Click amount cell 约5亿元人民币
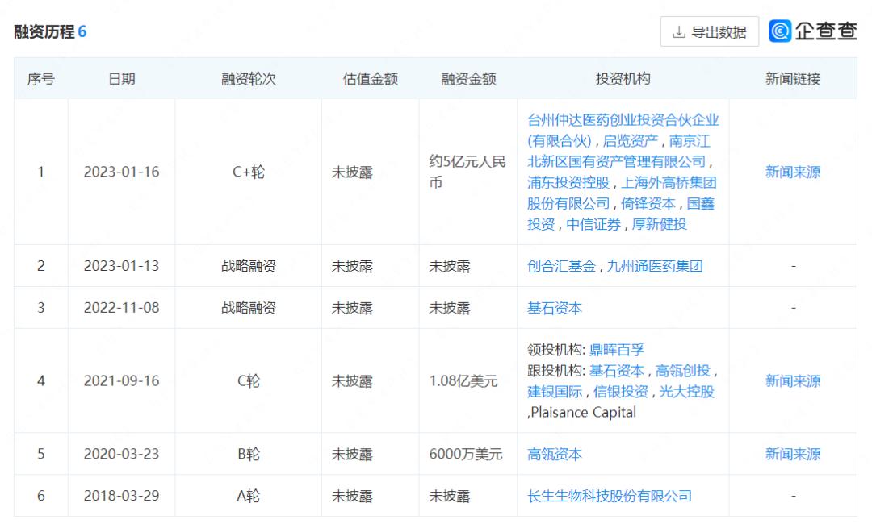This screenshot has width=872, height=532. (467, 172)
